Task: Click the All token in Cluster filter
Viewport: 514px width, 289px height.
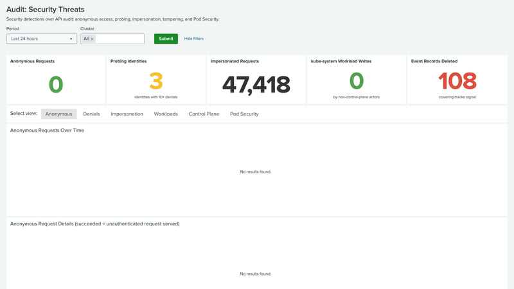Action: point(88,39)
